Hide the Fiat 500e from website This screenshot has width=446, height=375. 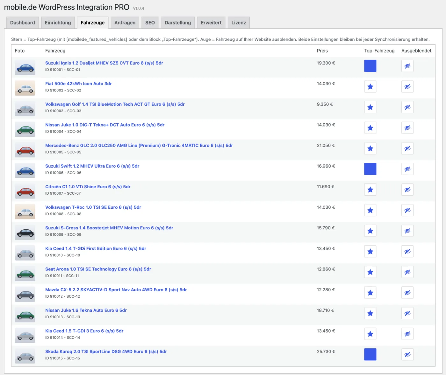click(407, 87)
